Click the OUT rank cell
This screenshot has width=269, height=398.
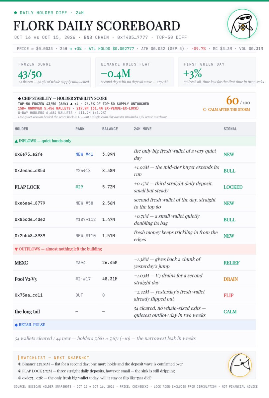point(79,295)
